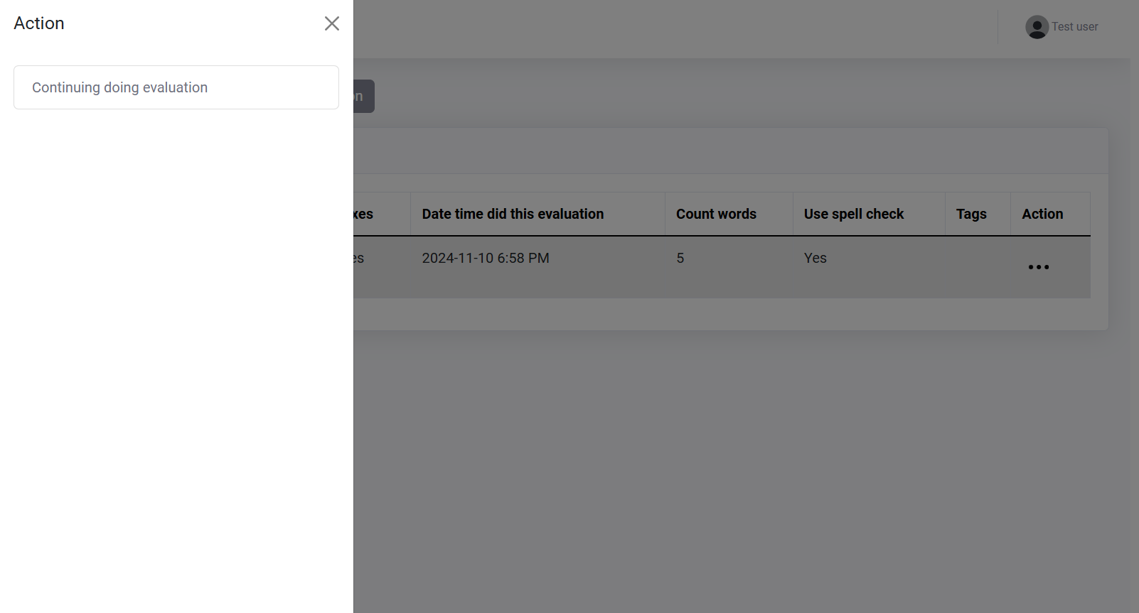Open the three-dots action menu in the row

pos(1039,267)
